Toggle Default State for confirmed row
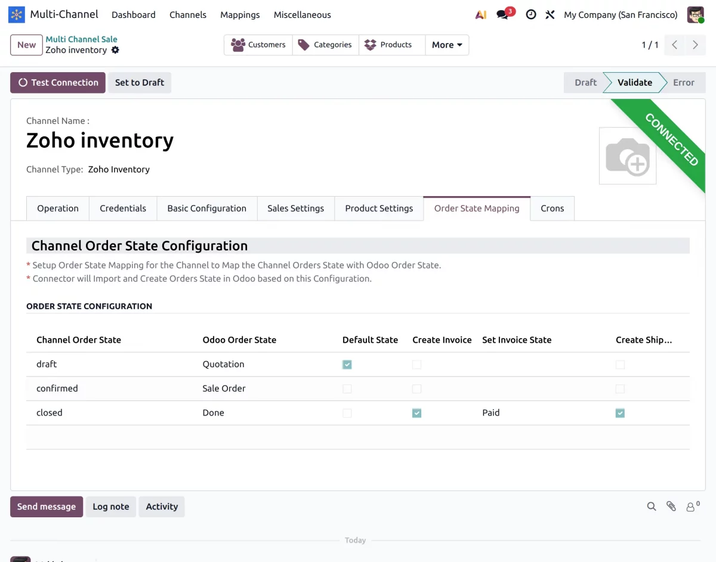 pos(347,389)
